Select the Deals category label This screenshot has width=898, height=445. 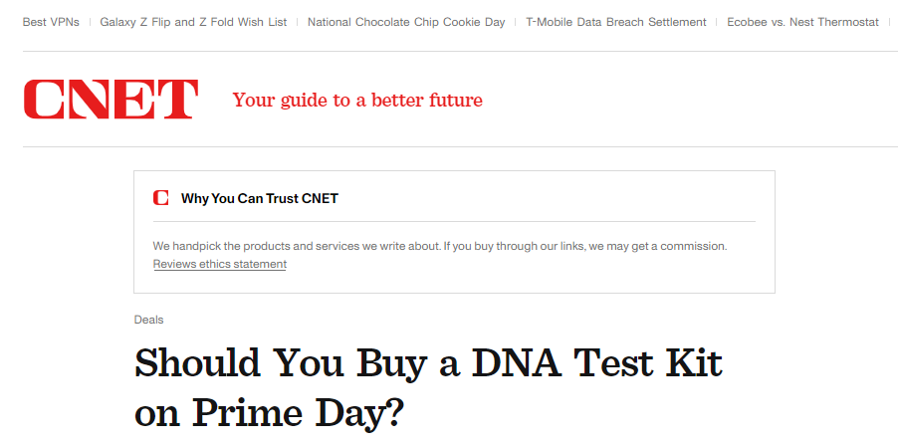coord(148,320)
